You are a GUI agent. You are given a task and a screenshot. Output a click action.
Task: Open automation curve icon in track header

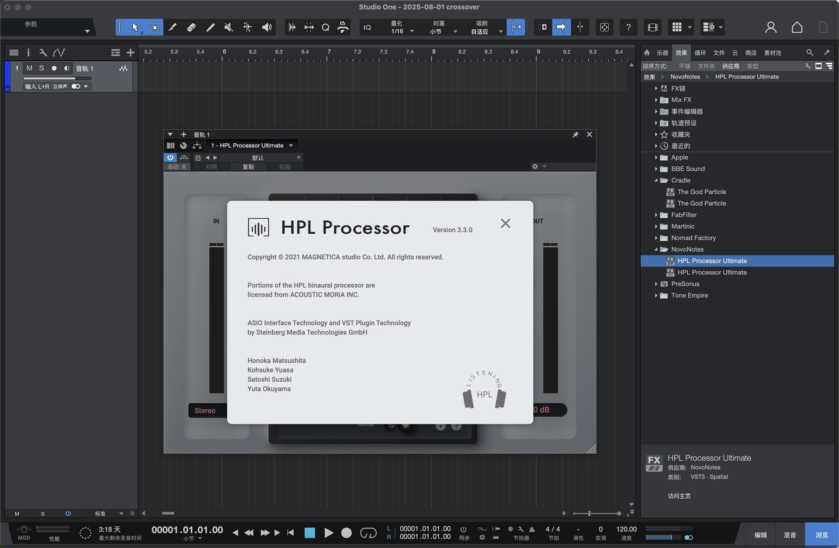[59, 52]
